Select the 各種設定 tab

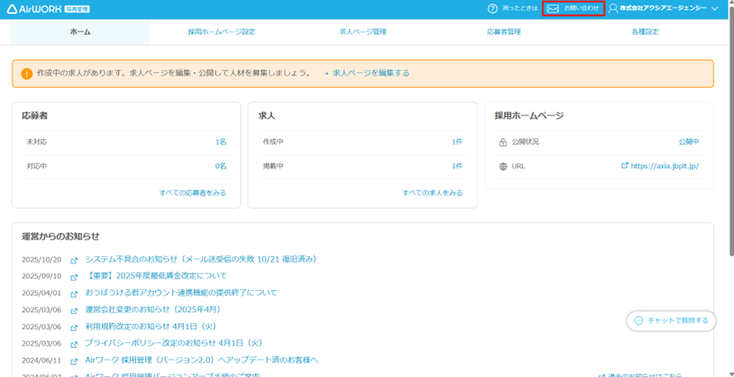coord(645,32)
